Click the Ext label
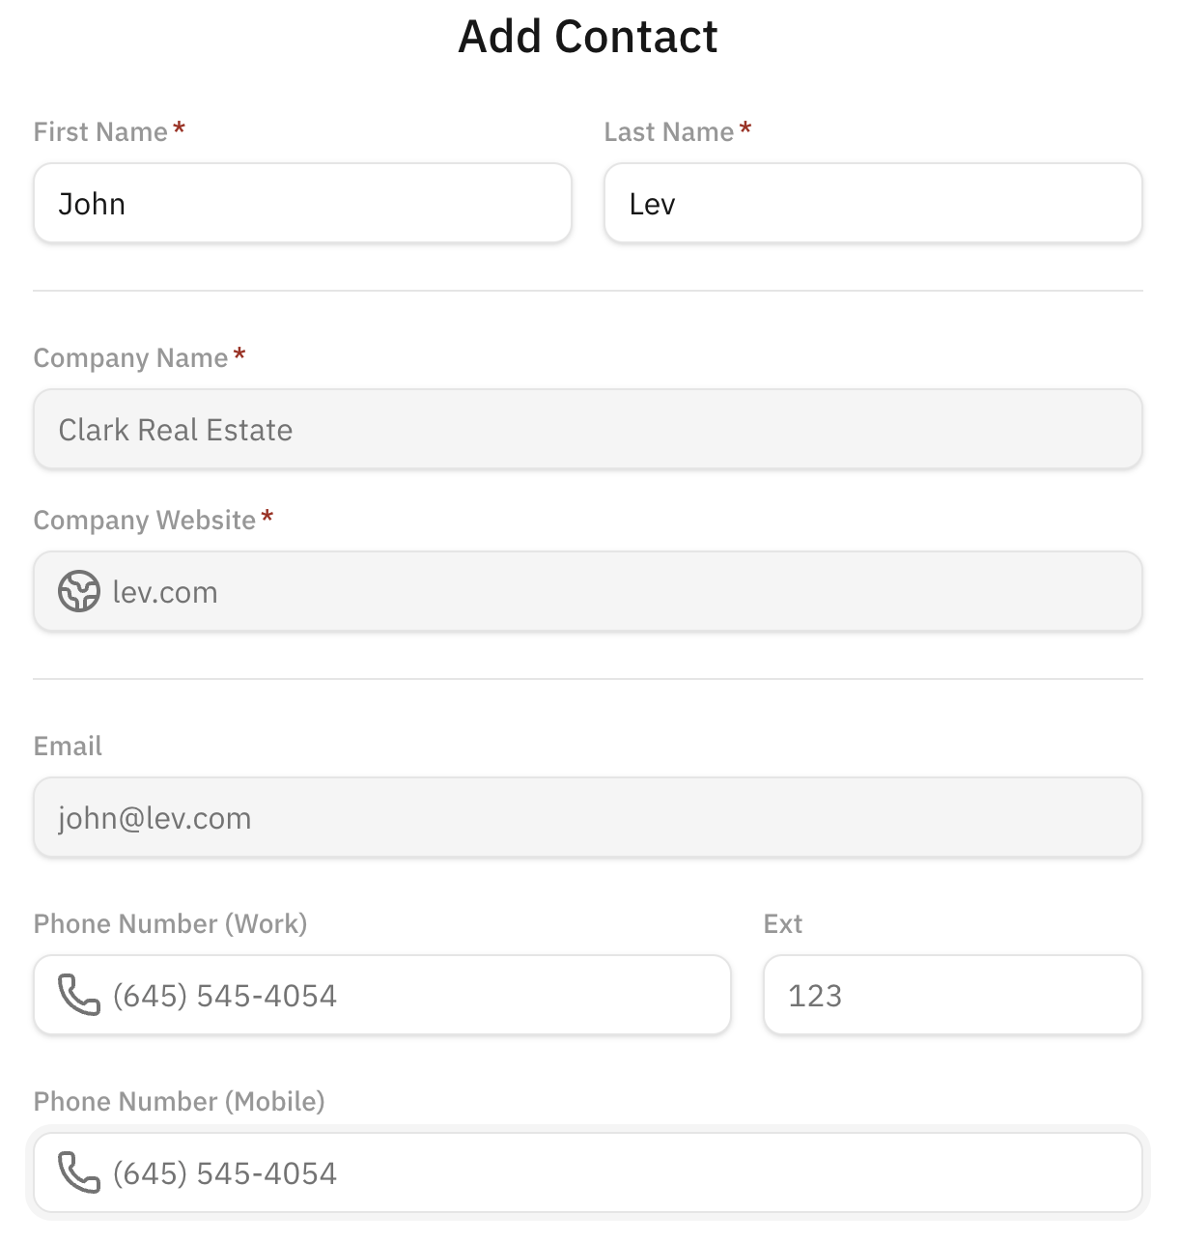1180x1242 pixels. (x=782, y=924)
